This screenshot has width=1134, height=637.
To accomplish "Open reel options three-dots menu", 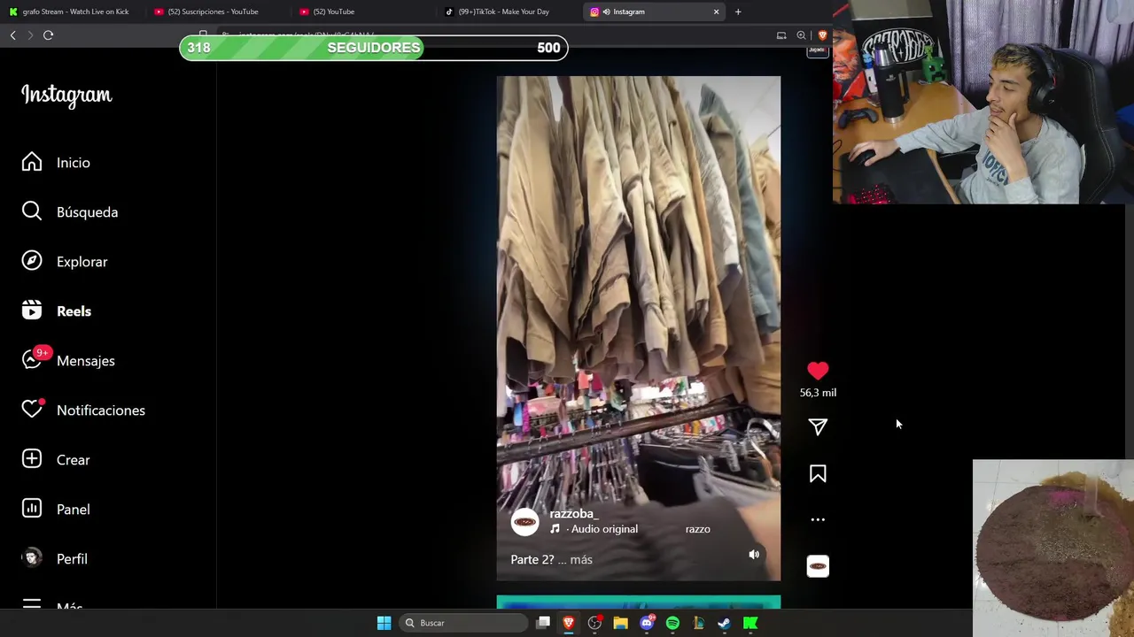I will (818, 520).
